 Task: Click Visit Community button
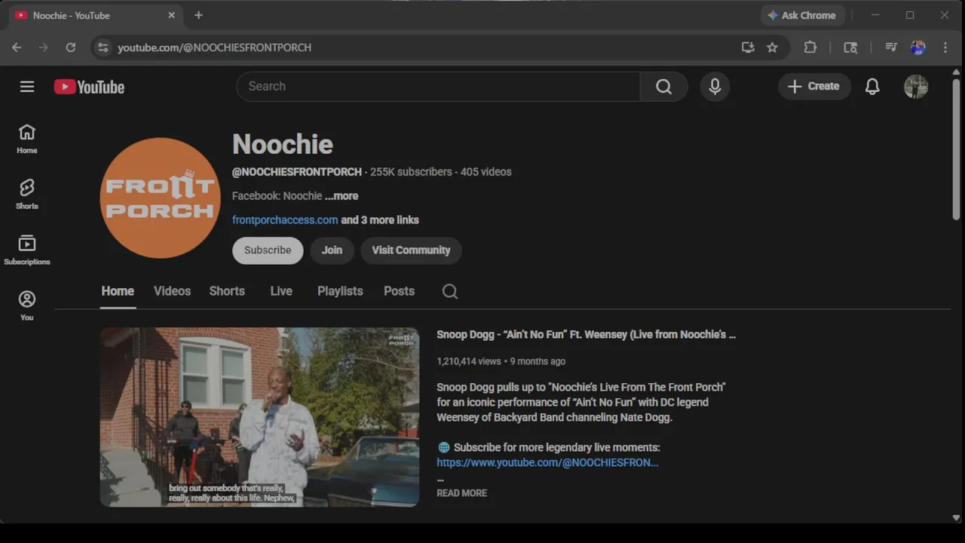pos(411,250)
